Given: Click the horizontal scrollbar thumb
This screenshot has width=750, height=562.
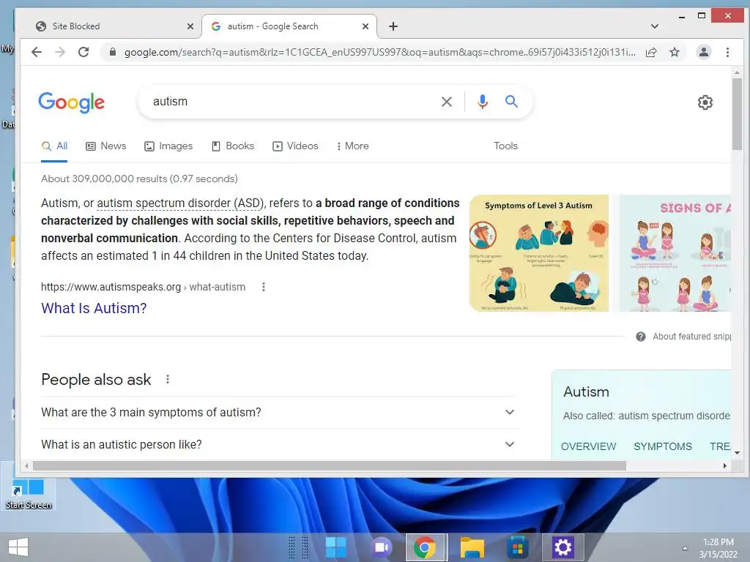Looking at the screenshot, I should [x=329, y=465].
